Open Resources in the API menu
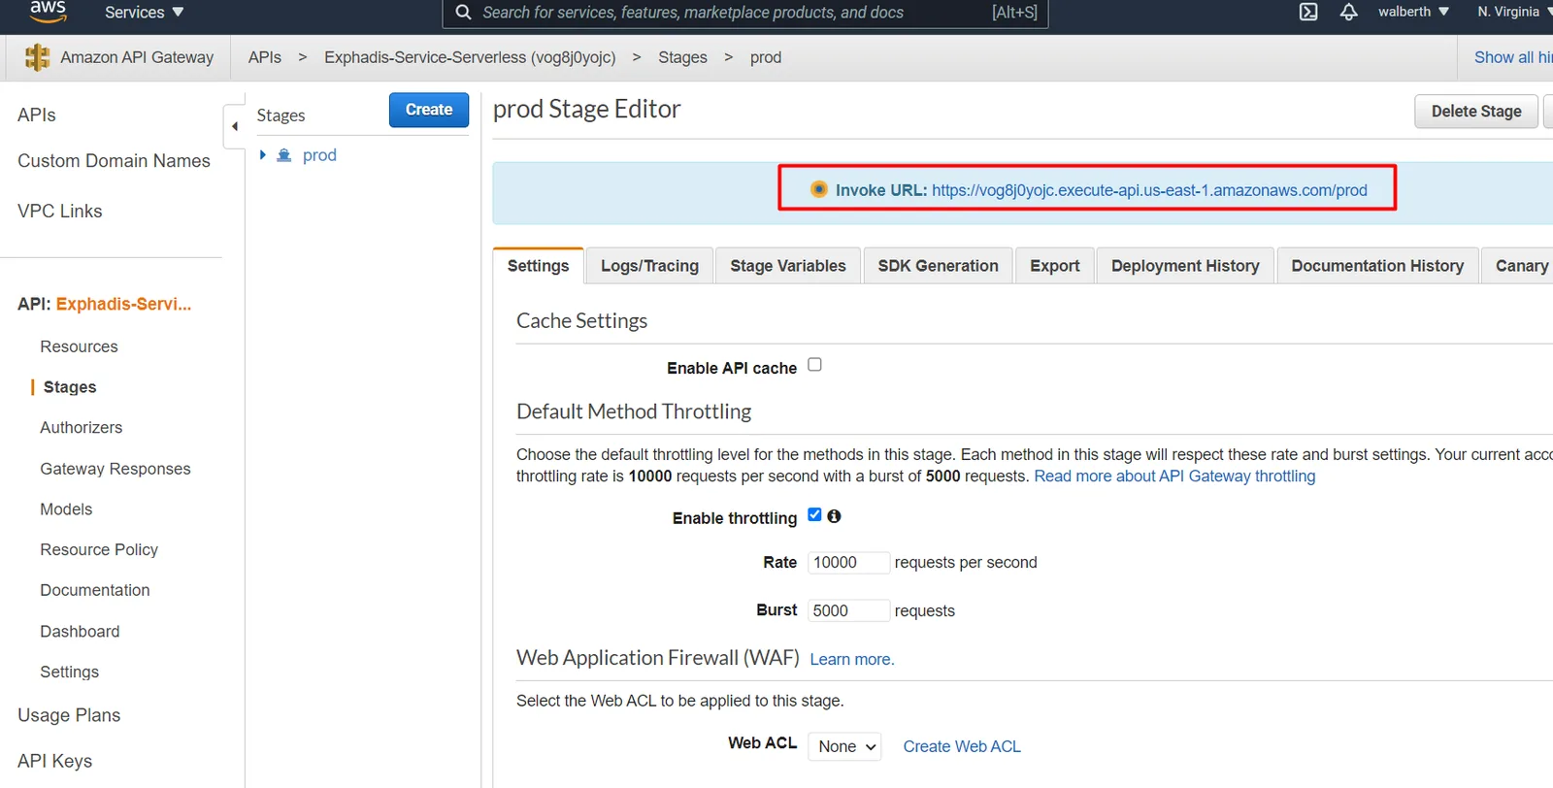Screen dimensions: 1553x788 tap(79, 346)
